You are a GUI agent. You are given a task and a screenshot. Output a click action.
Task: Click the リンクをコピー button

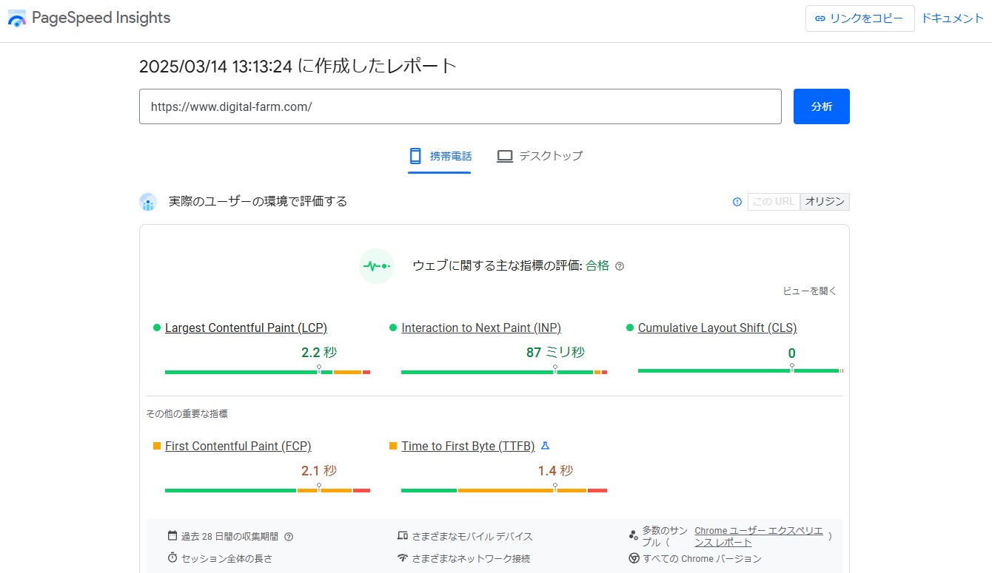pos(859,18)
